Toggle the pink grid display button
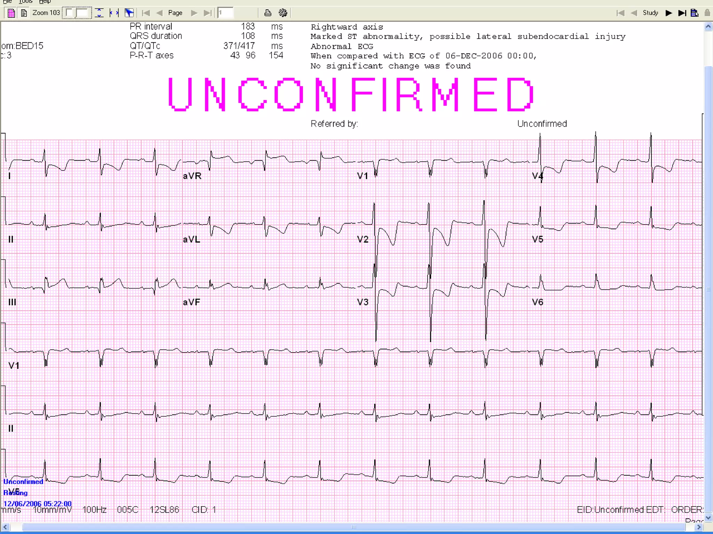 11,13
